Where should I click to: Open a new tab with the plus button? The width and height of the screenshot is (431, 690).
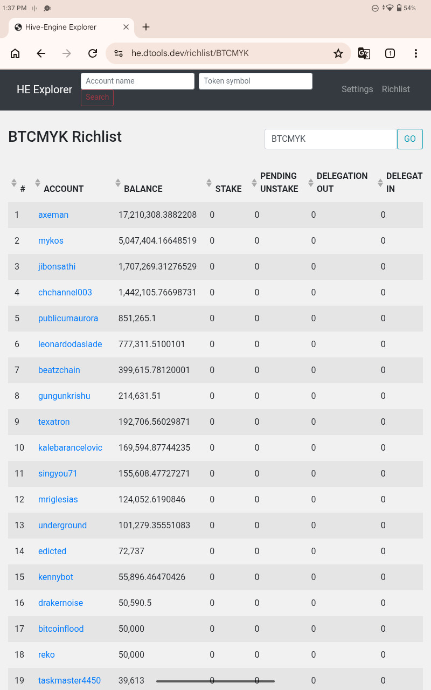146,27
